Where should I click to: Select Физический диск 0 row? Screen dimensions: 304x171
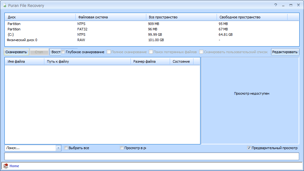pos(152,40)
